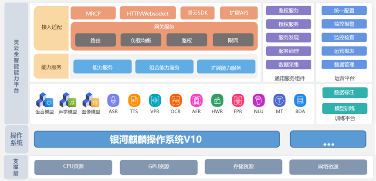Click the 统一配置 box
This screenshot has height=181, width=376.
click(x=344, y=10)
